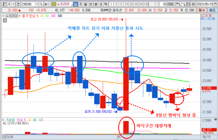
Task: Switch to the 년 yearly period tab
Action: (90, 4)
